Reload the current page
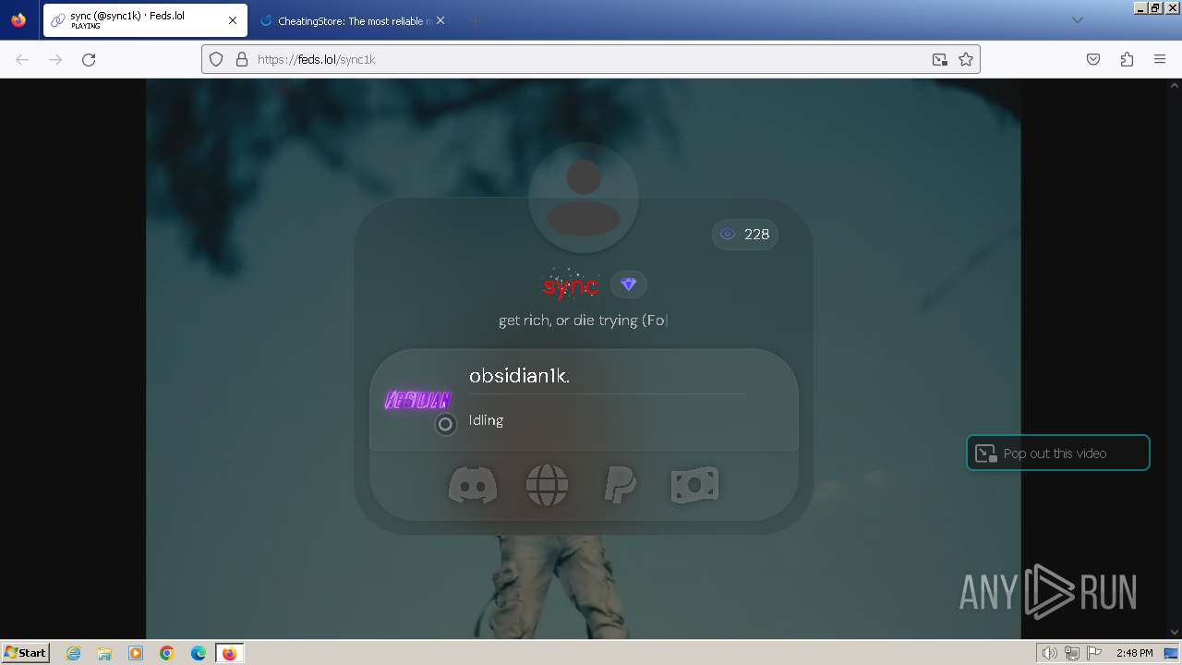The height and width of the screenshot is (665, 1182). tap(89, 59)
